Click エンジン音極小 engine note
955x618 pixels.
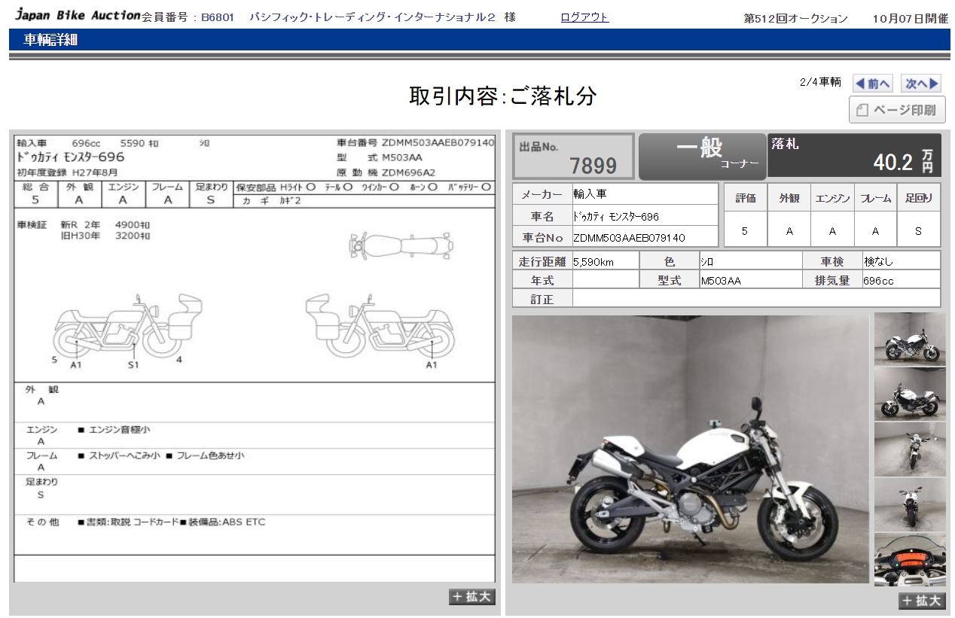[x=114, y=430]
